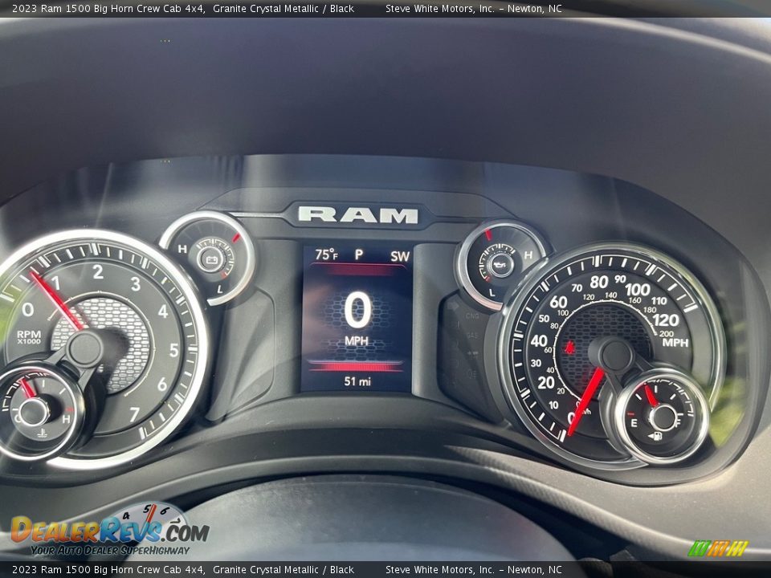The image size is (771, 578).
Task: Click the RAM logo badge
Action: pos(357,215)
